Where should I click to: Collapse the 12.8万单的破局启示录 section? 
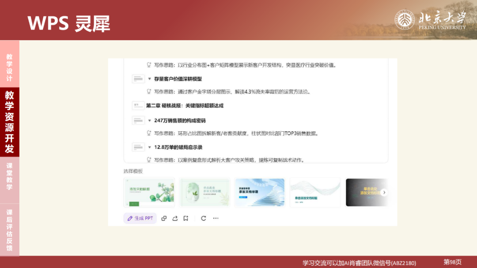(x=149, y=147)
